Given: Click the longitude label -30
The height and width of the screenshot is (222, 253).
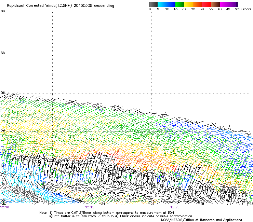Looking at the screenshot, I should pos(3,204).
